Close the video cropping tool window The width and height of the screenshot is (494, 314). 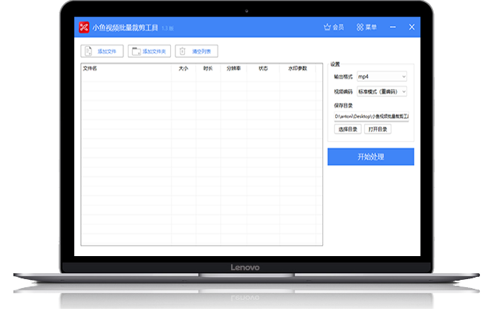tap(412, 27)
